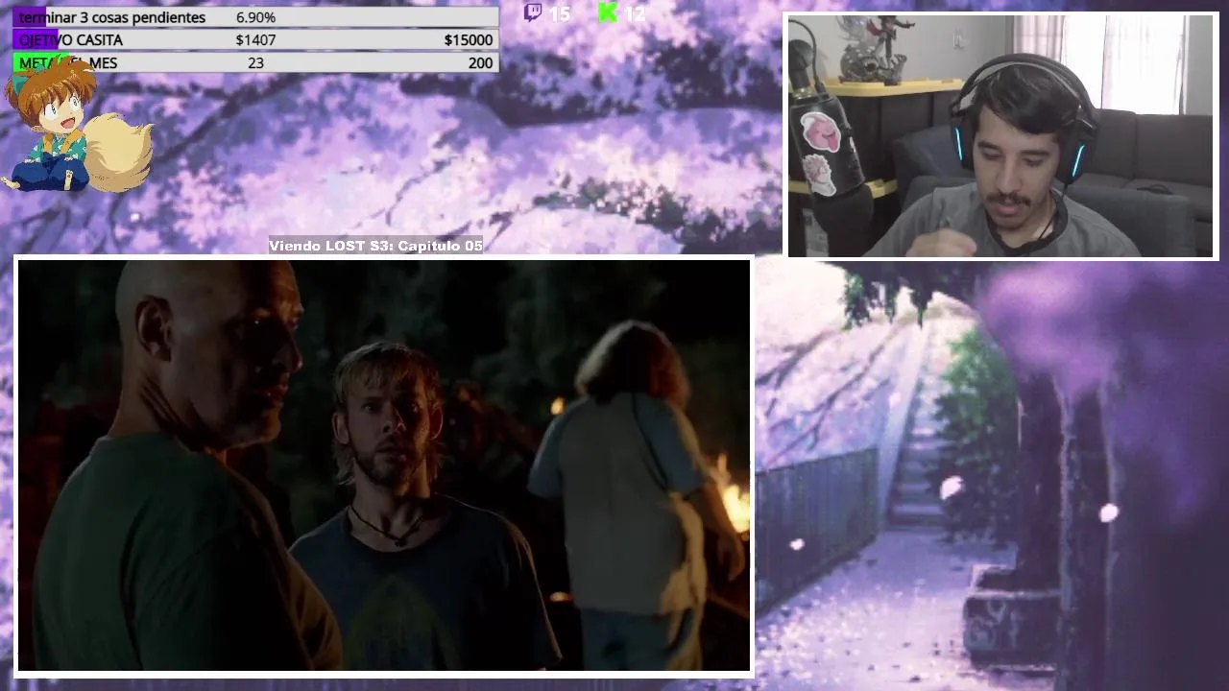Click the Kick viewer count 12
This screenshot has width=1229, height=691.
click(634, 13)
